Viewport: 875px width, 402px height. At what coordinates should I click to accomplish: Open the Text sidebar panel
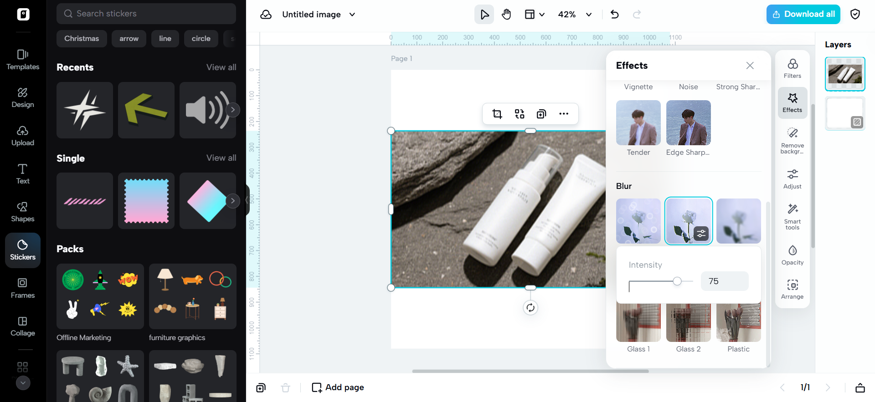coord(23,174)
